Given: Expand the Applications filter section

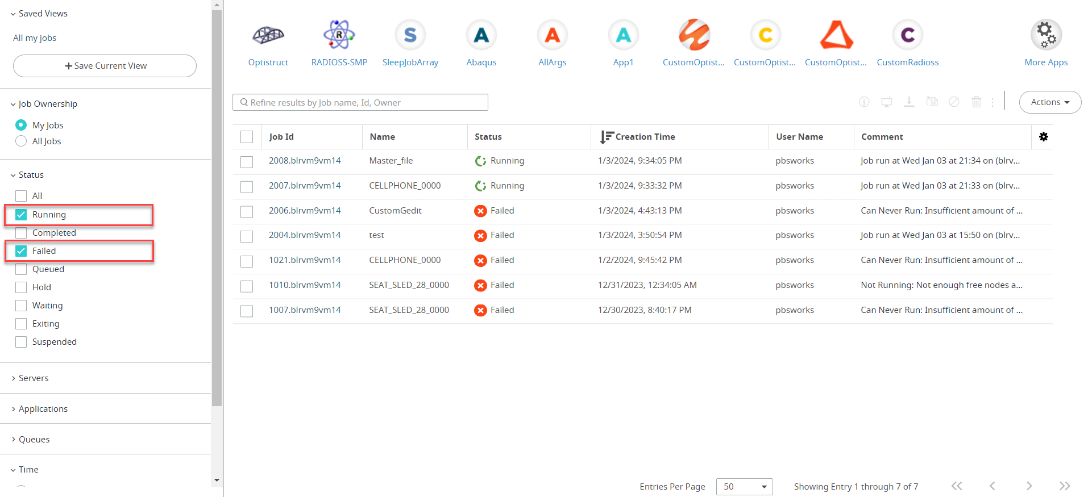Looking at the screenshot, I should [43, 409].
